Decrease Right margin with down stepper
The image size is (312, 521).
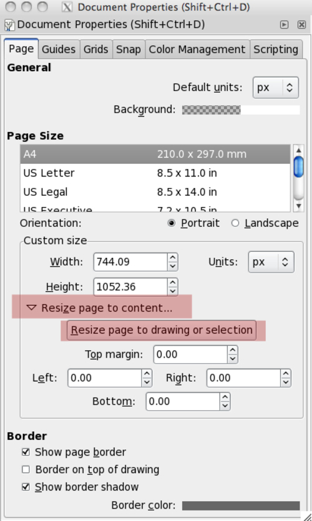tap(286, 382)
